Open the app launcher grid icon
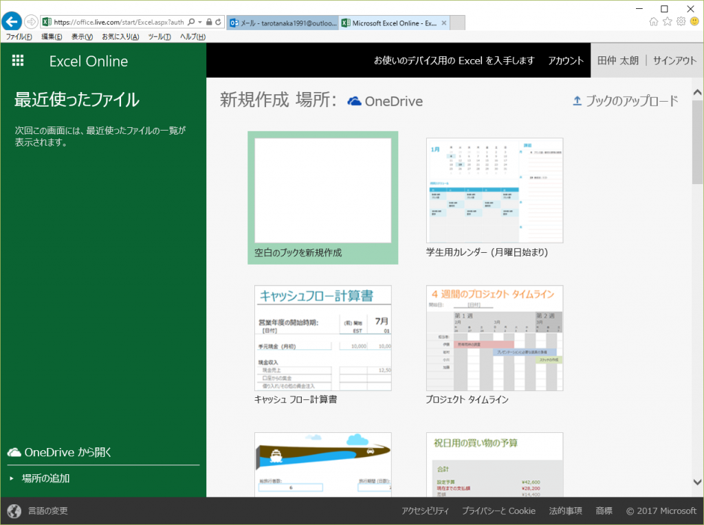This screenshot has height=525, width=704. 18,60
